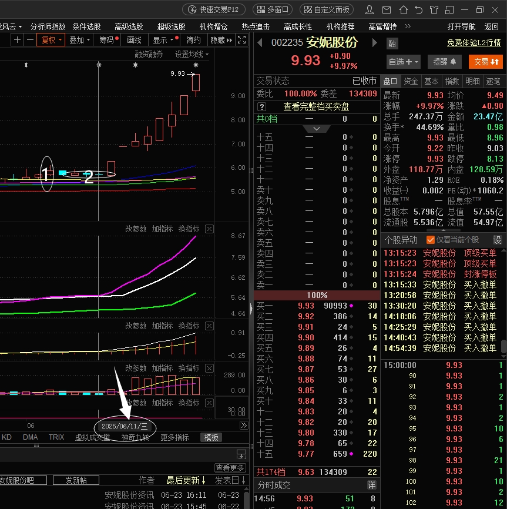
Task: Open 自选+ watchlist dropdown
Action: [404, 62]
